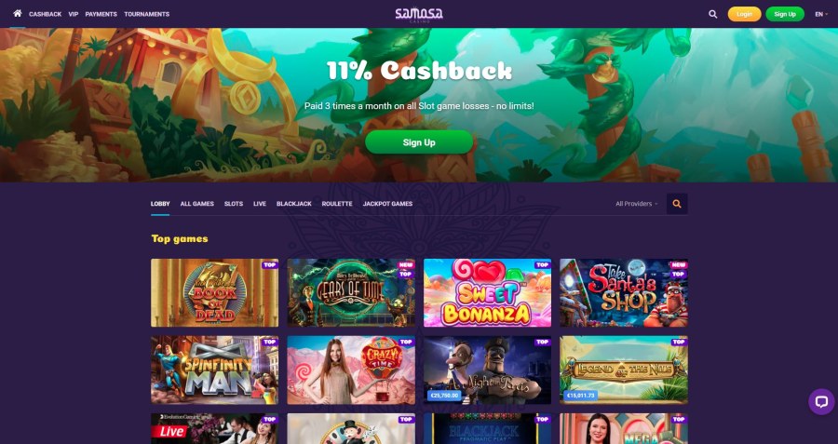Viewport: 838px width, 444px height.
Task: Select the Legend of the Nile game
Action: click(624, 370)
